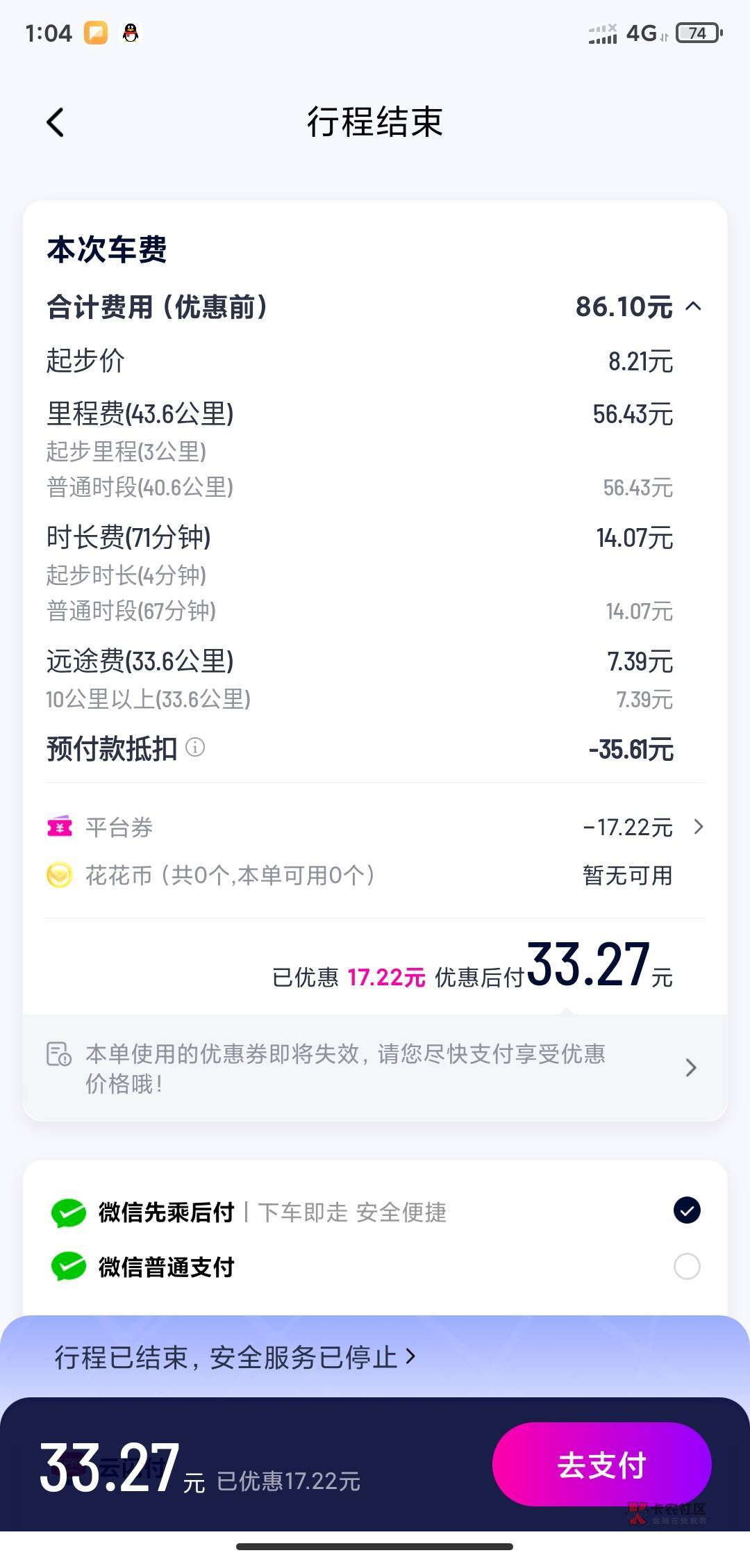Tap the 去支付 pay button
Viewport: 750px width, 1562px height.
pos(601,1465)
